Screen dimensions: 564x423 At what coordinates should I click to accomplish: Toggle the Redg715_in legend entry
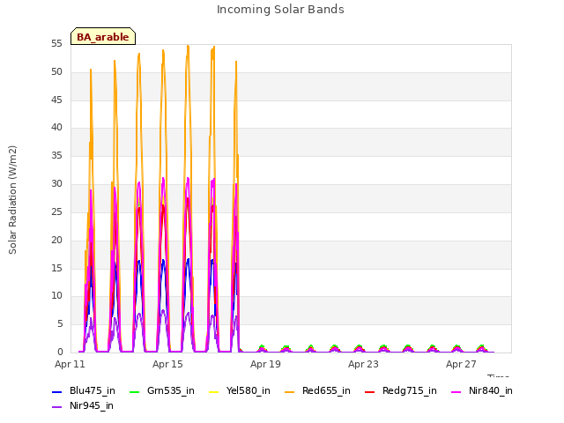(401, 390)
